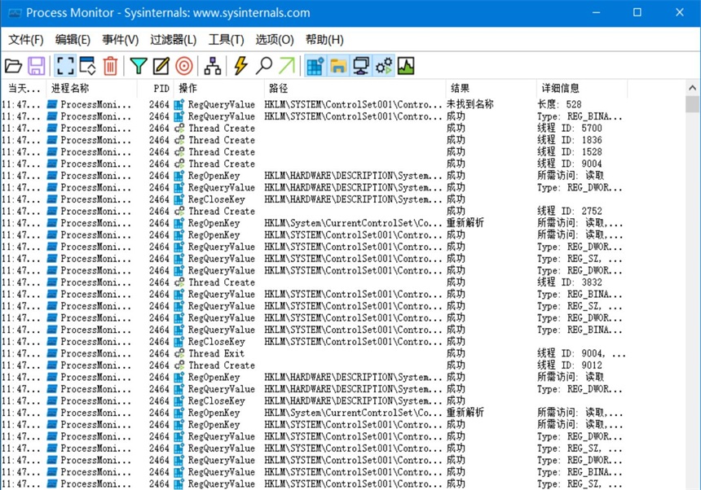Viewport: 701px width, 490px height.
Task: Open the 编辑(E) menu
Action: point(73,40)
